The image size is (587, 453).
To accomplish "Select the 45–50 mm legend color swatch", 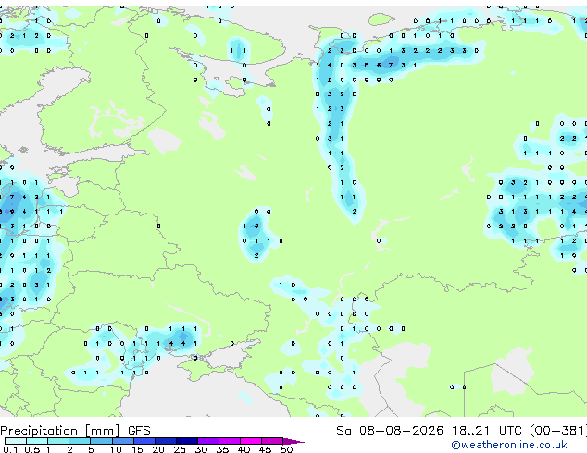I will 272,441.
